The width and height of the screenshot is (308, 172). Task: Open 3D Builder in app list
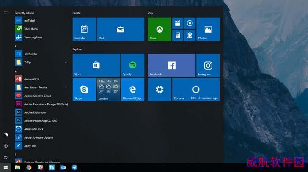coord(41,54)
